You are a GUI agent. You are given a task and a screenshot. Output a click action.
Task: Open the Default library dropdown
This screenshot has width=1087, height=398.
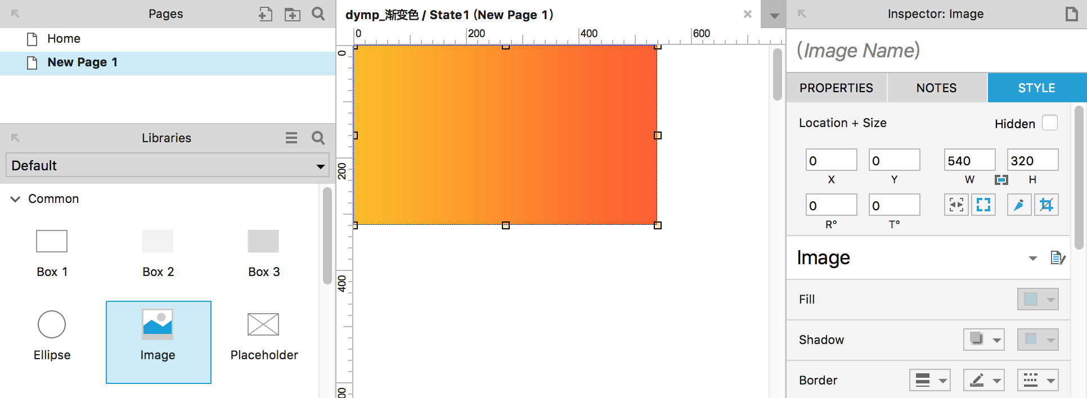(x=168, y=165)
